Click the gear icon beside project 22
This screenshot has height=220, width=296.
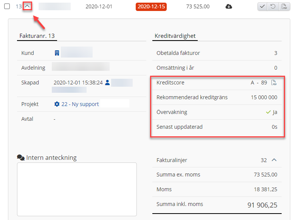pyautogui.click(x=57, y=104)
